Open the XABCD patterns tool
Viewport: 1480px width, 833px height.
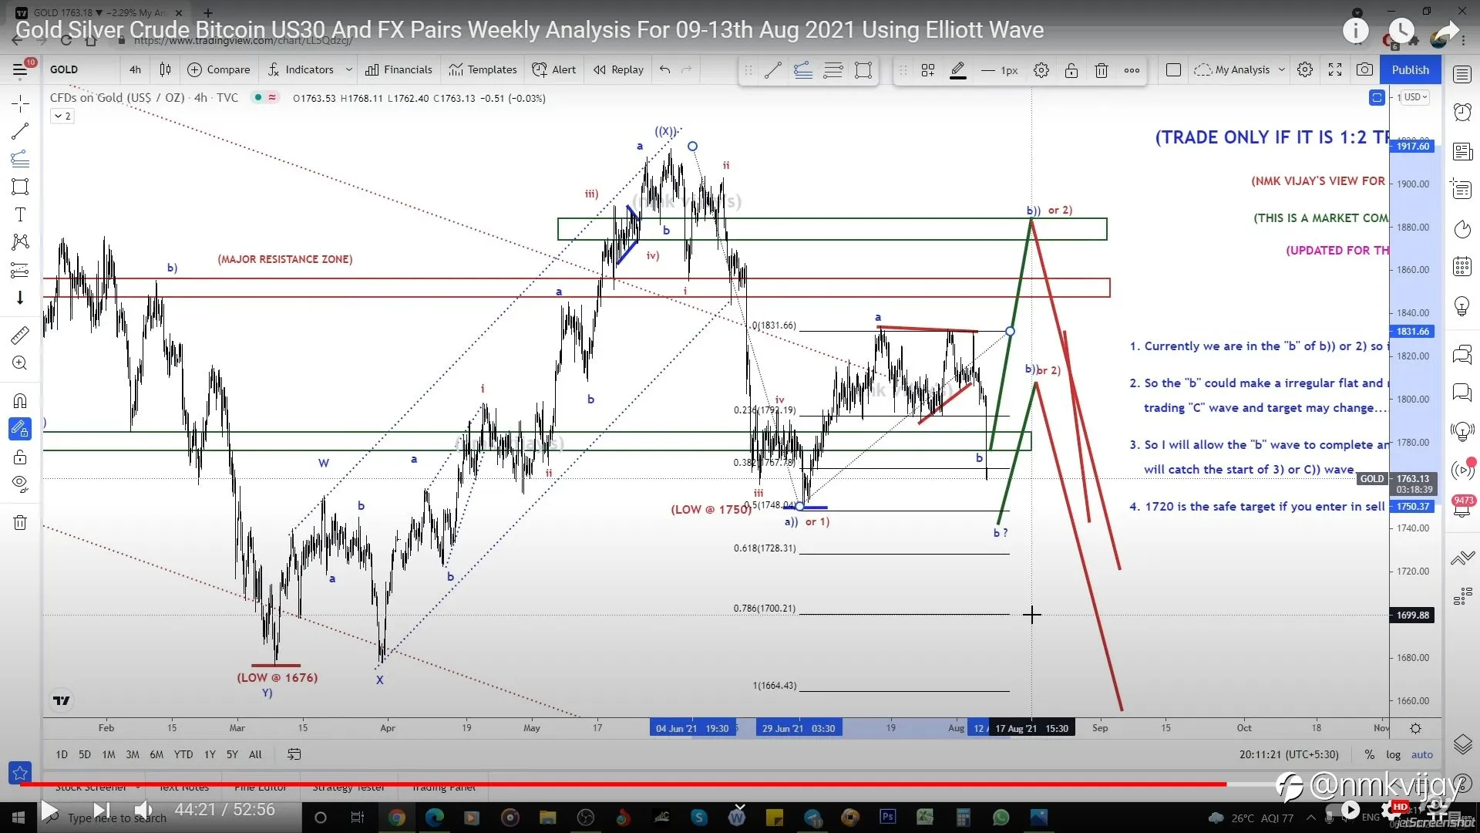[20, 242]
